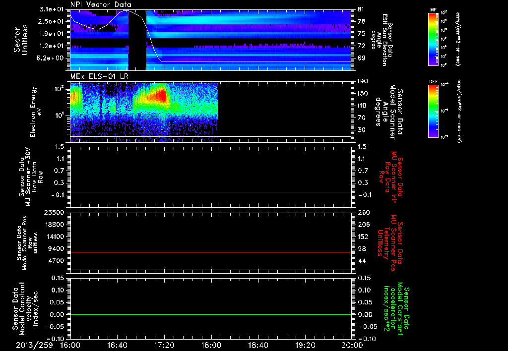This screenshot has height=351, width=508.
Task: Click the NPI Vector Data panel title
Action: (x=101, y=4)
